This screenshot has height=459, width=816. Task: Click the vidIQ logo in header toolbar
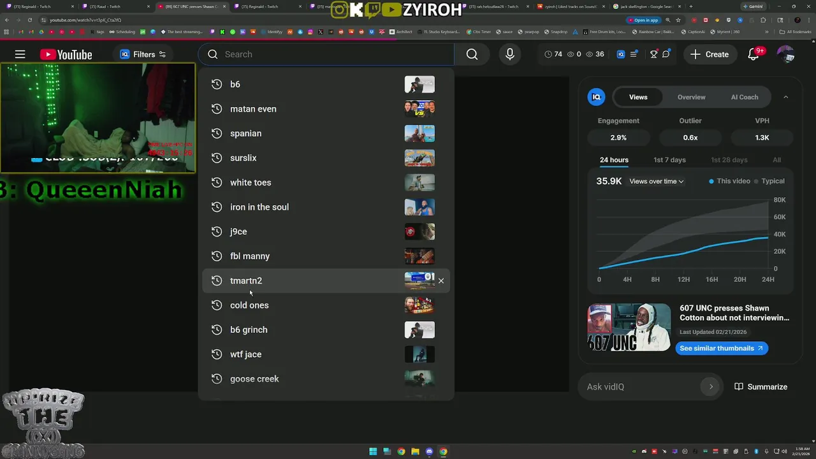pos(621,54)
